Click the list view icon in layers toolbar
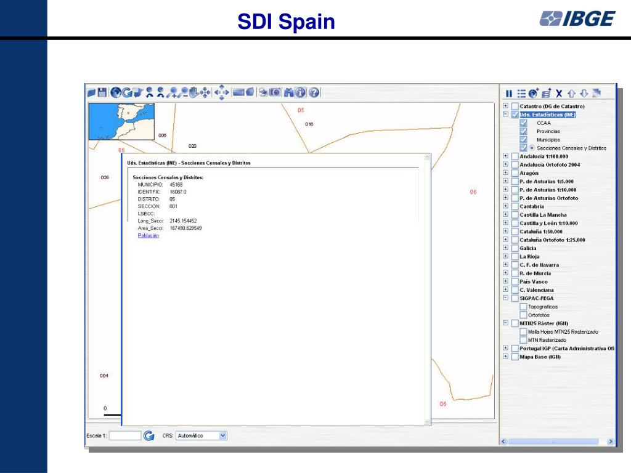Screen dimensions: 631x473 click(521, 94)
